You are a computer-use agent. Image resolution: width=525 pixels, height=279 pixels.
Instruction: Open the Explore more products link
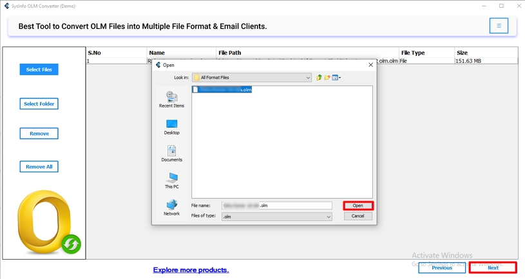191,270
